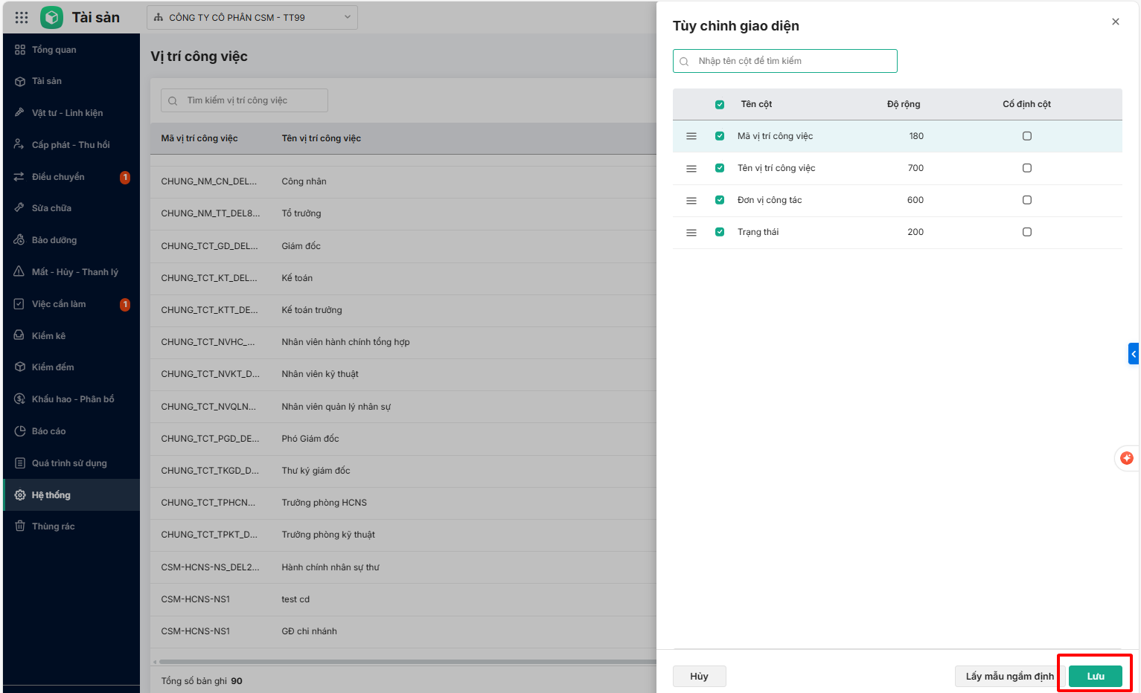Close the Tùy chỉnh giao diện panel
The width and height of the screenshot is (1141, 693).
coord(1115,22)
